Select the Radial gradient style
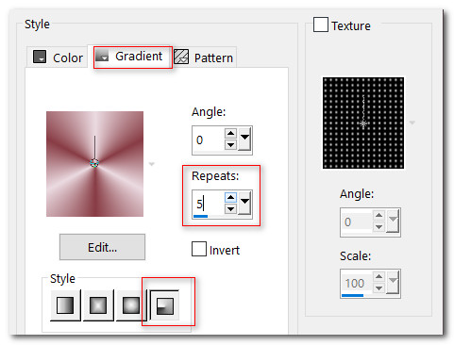The image size is (454, 345). (x=164, y=305)
